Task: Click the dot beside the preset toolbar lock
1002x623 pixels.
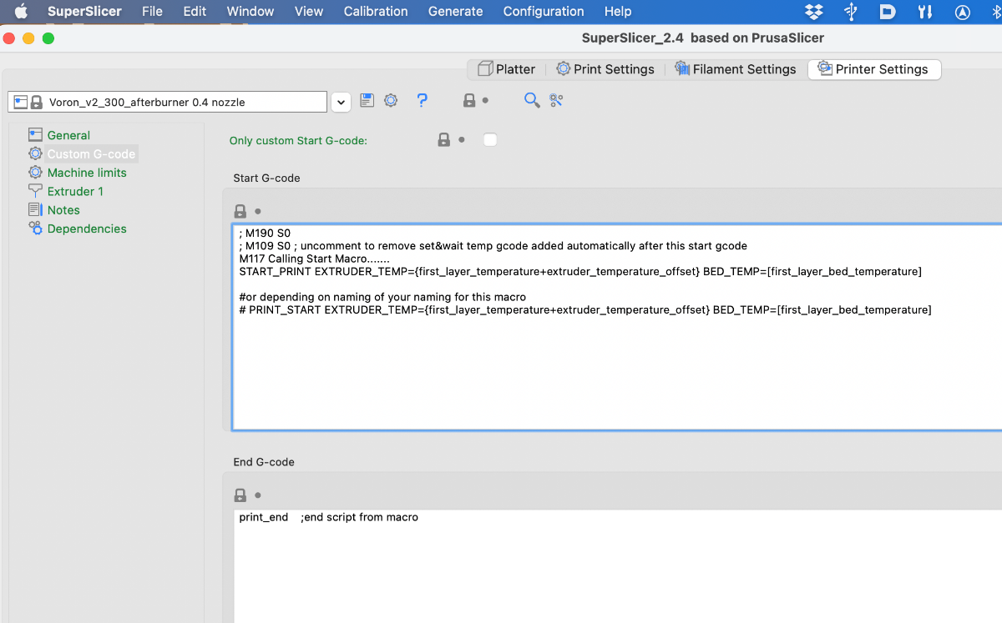Action: click(486, 100)
